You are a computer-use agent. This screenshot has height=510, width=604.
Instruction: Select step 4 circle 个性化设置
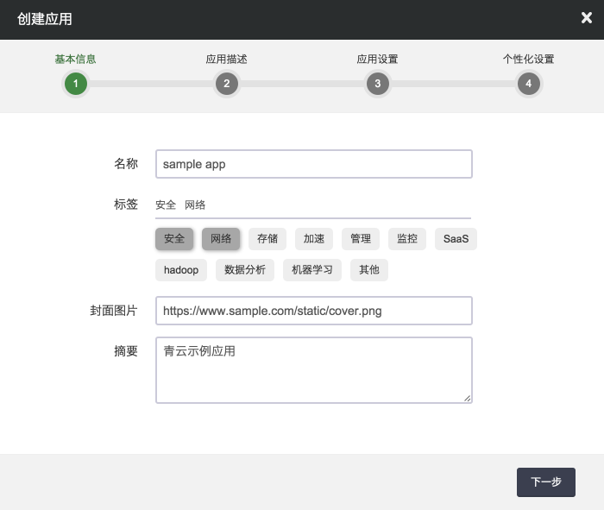(x=528, y=84)
